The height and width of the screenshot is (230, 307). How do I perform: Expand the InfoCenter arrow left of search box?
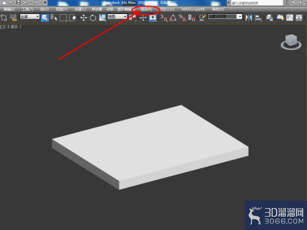click(229, 2)
